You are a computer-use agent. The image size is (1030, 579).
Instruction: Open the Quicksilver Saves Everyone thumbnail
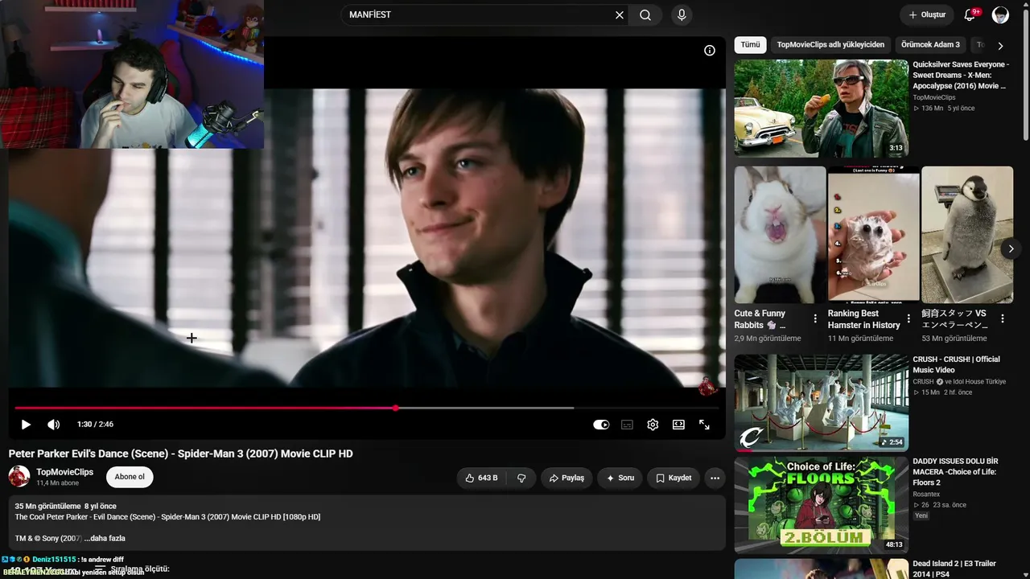click(x=821, y=109)
